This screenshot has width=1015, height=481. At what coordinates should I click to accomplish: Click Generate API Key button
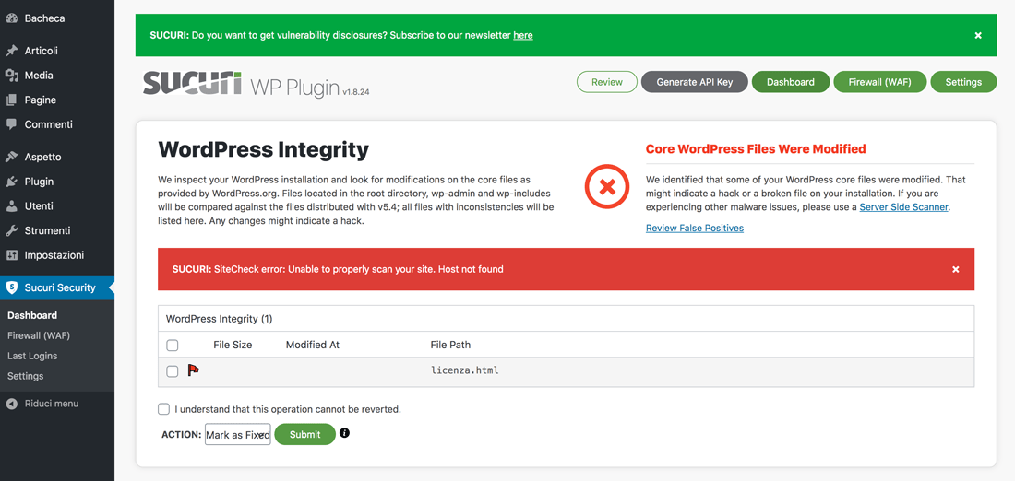pos(695,82)
